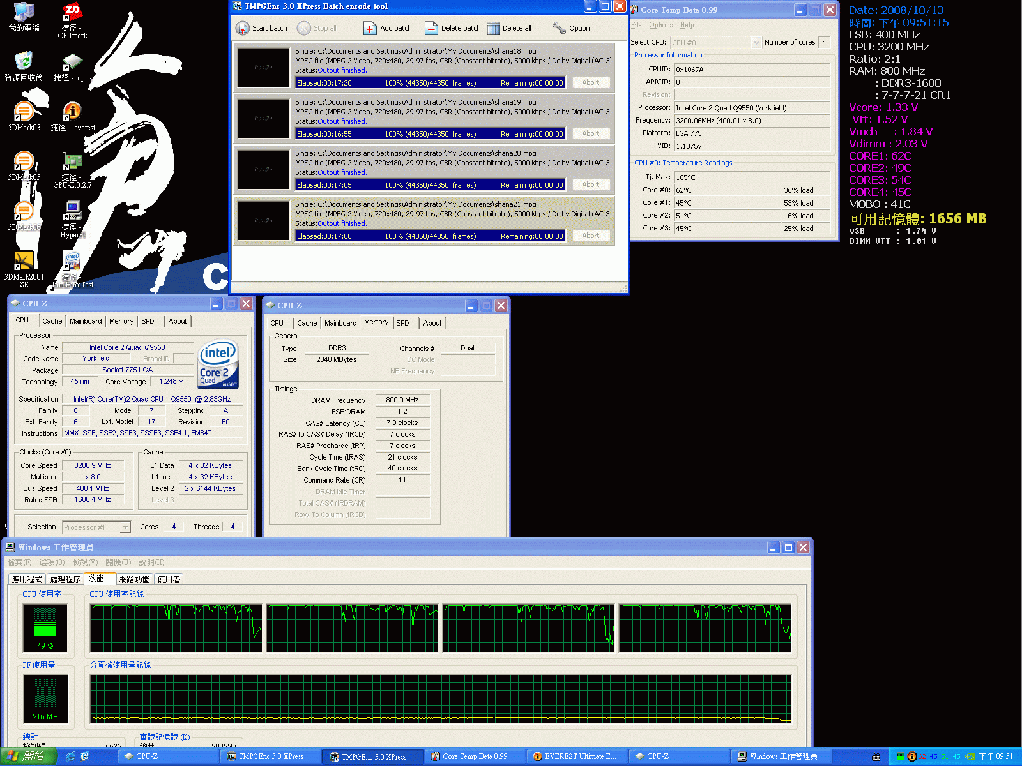Open the GPU-Z 0.2.7 shortcut icon

tap(72, 170)
